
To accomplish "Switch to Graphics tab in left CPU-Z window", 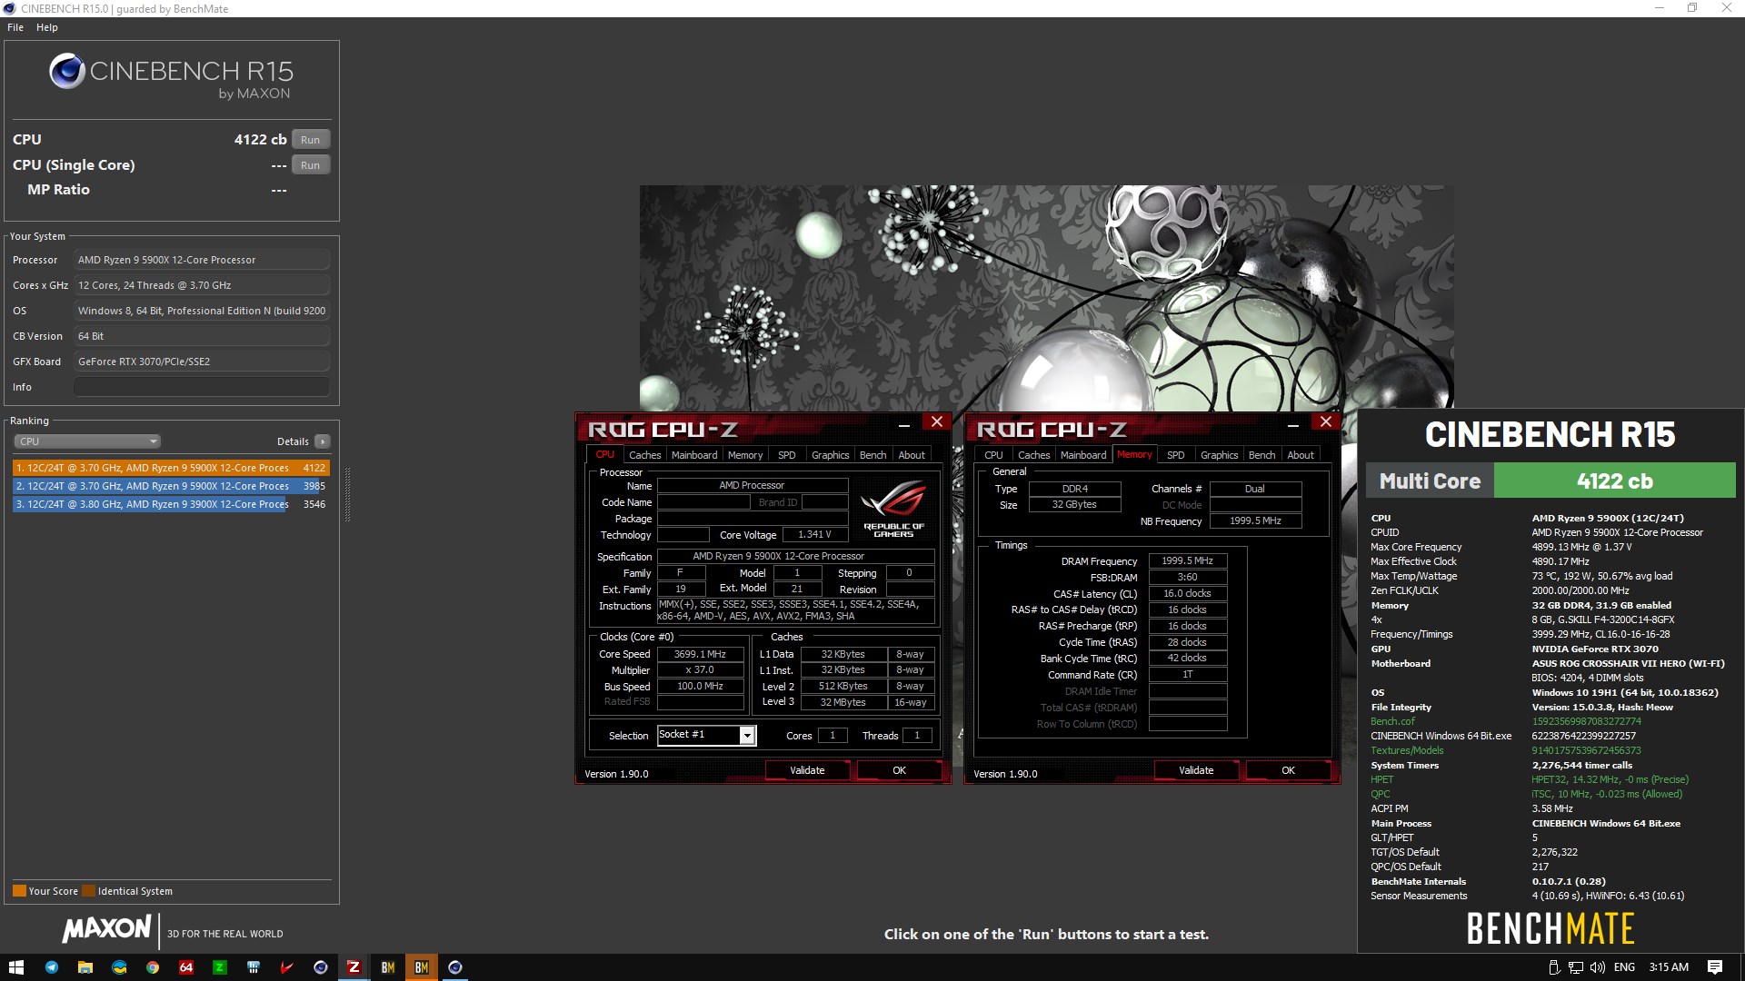I will 830,455.
